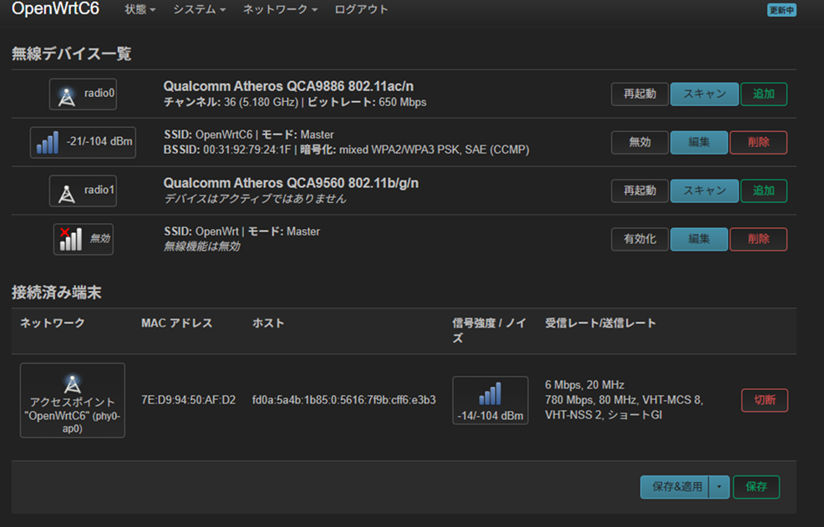Click the 保存&適用 button

(674, 487)
